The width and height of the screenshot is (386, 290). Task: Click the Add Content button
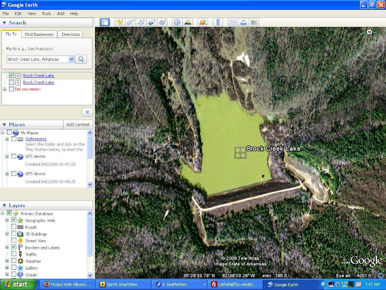click(78, 125)
